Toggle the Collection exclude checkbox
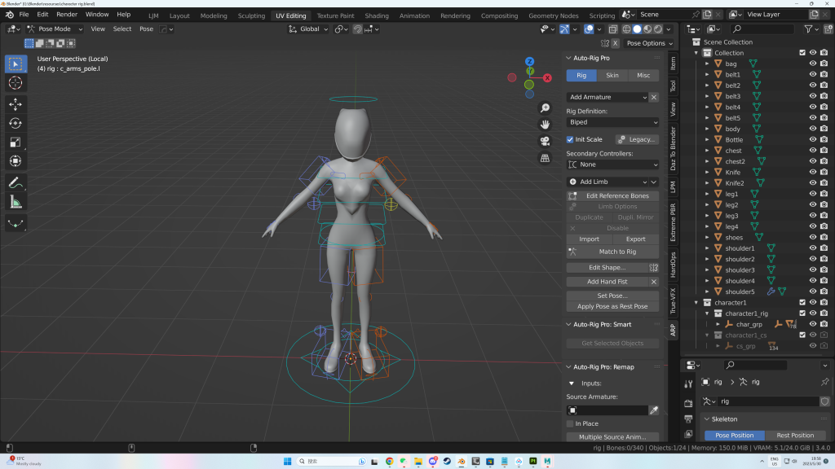This screenshot has width=835, height=469. (802, 53)
